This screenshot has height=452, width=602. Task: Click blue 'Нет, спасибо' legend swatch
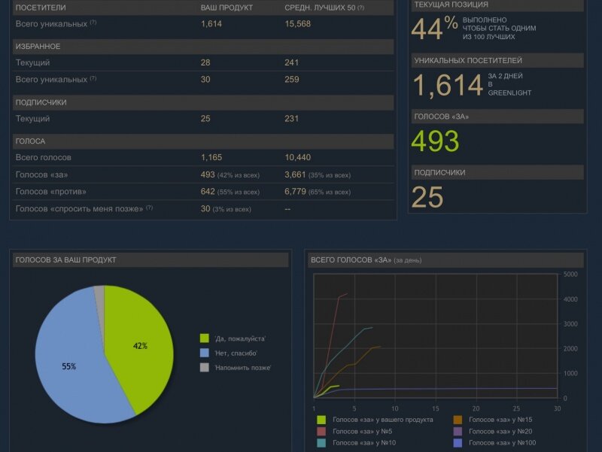(205, 353)
